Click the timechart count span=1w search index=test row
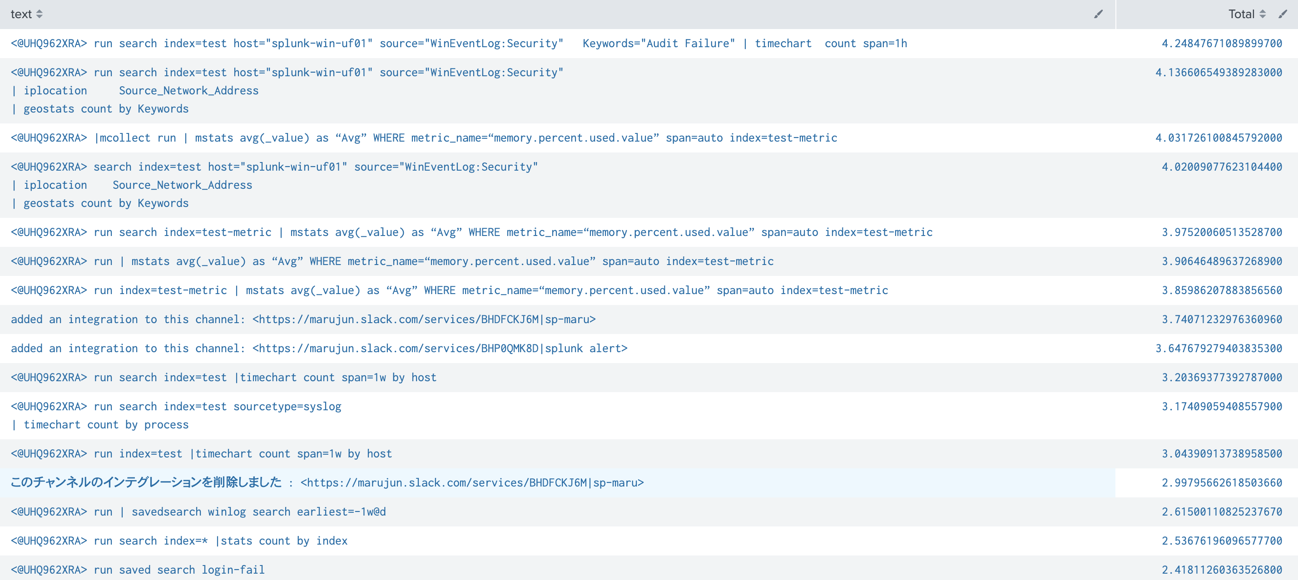This screenshot has height=580, width=1298. (223, 378)
